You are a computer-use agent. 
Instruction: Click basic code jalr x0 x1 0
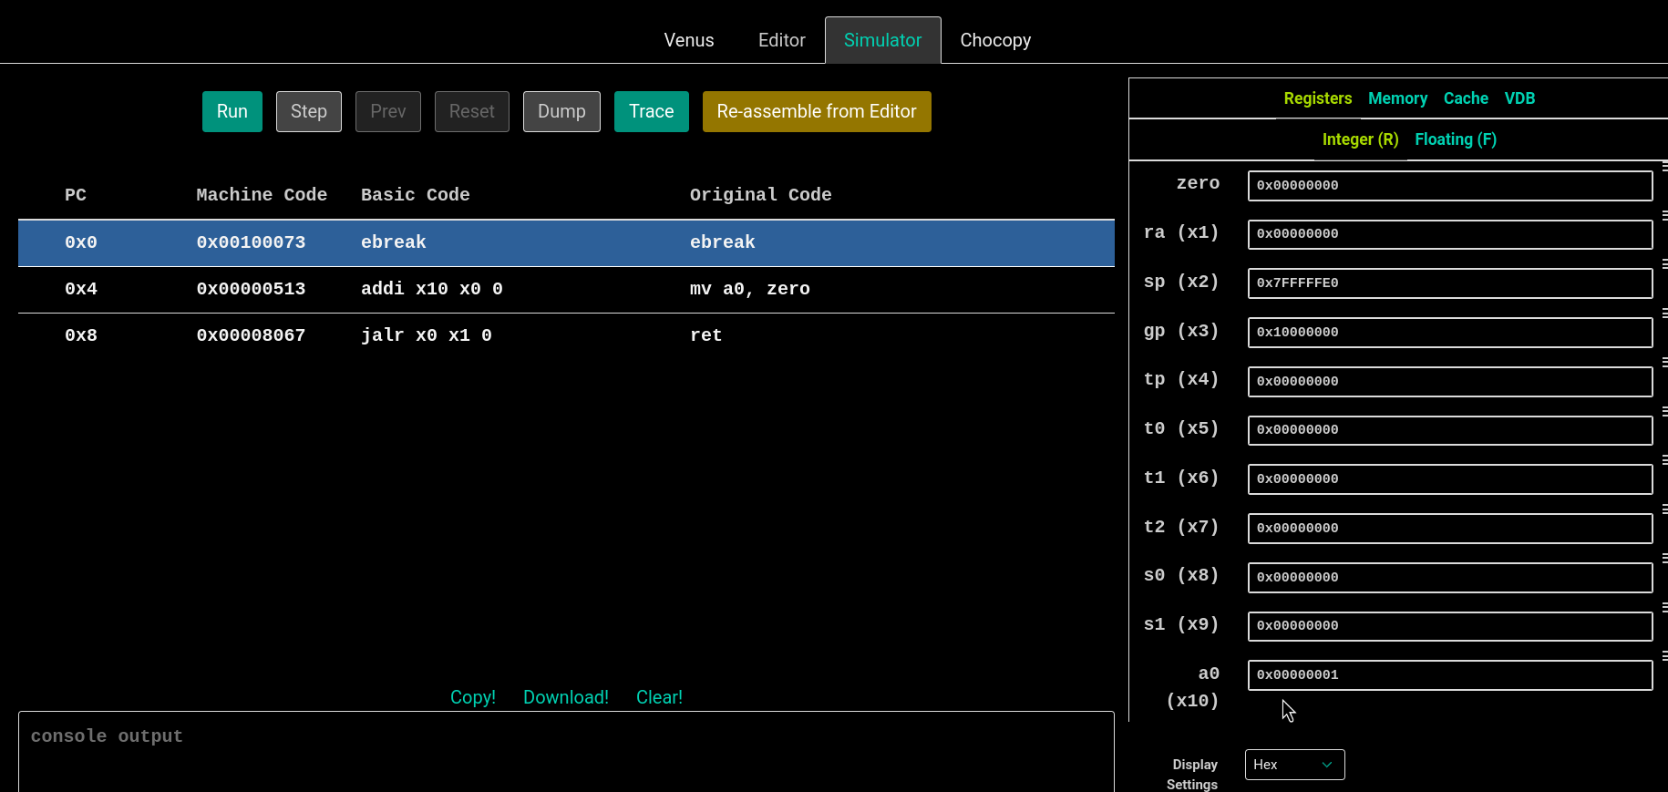point(427,335)
